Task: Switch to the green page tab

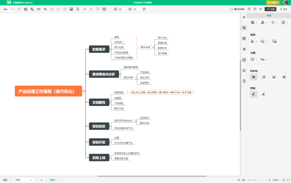Action: [x=53, y=180]
